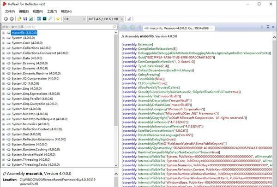Click the code pane scroll up arrow

point(274,37)
